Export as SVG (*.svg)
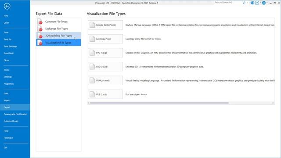This screenshot has width=281, height=158. pos(105,53)
